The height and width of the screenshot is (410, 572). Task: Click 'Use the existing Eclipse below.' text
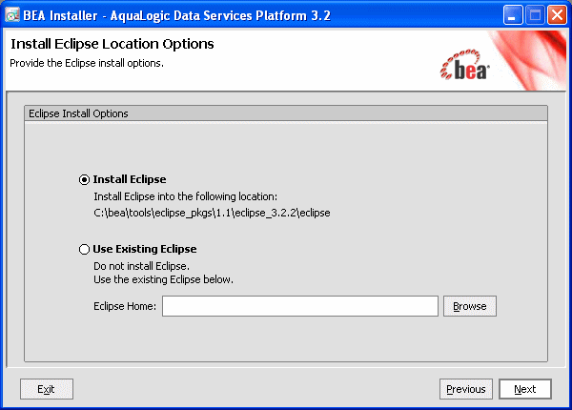163,279
